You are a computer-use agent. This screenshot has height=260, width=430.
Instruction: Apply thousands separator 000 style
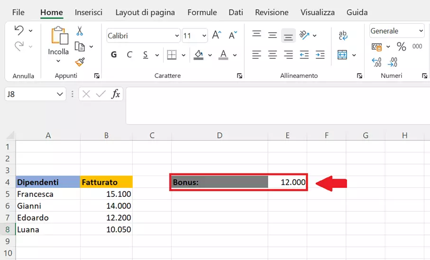point(417,46)
